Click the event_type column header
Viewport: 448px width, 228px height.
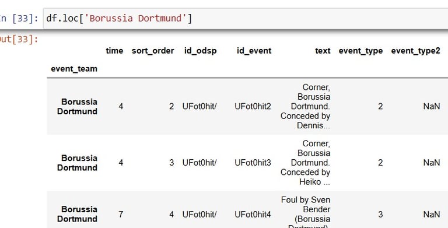click(361, 51)
